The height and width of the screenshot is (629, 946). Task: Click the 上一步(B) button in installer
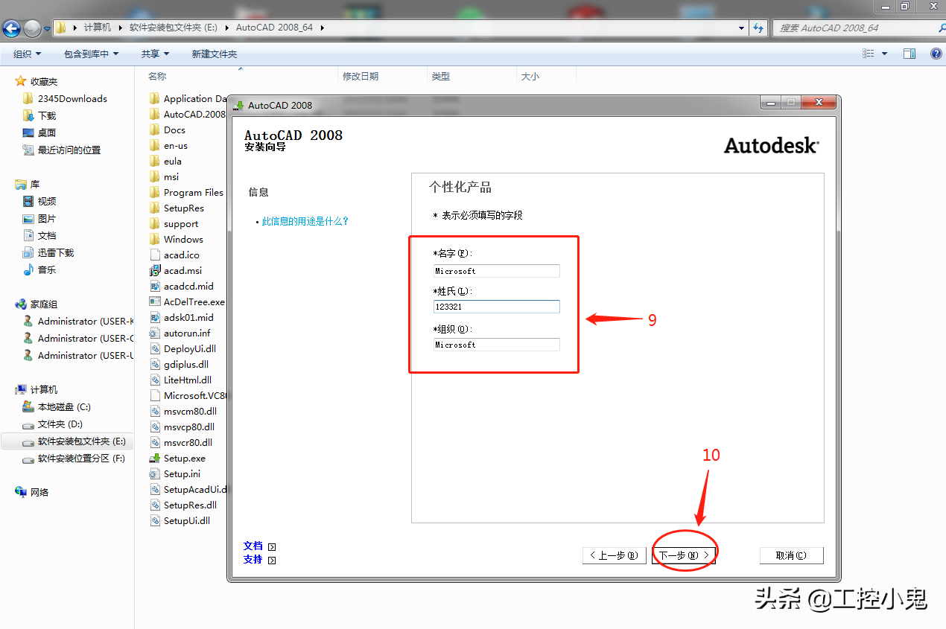pyautogui.click(x=615, y=555)
